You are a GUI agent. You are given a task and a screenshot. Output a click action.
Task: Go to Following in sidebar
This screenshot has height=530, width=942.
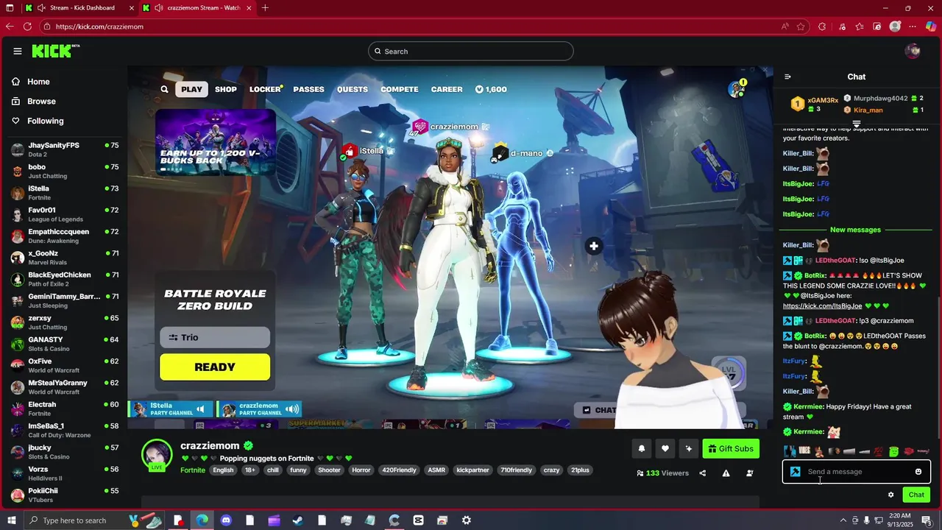click(x=46, y=121)
